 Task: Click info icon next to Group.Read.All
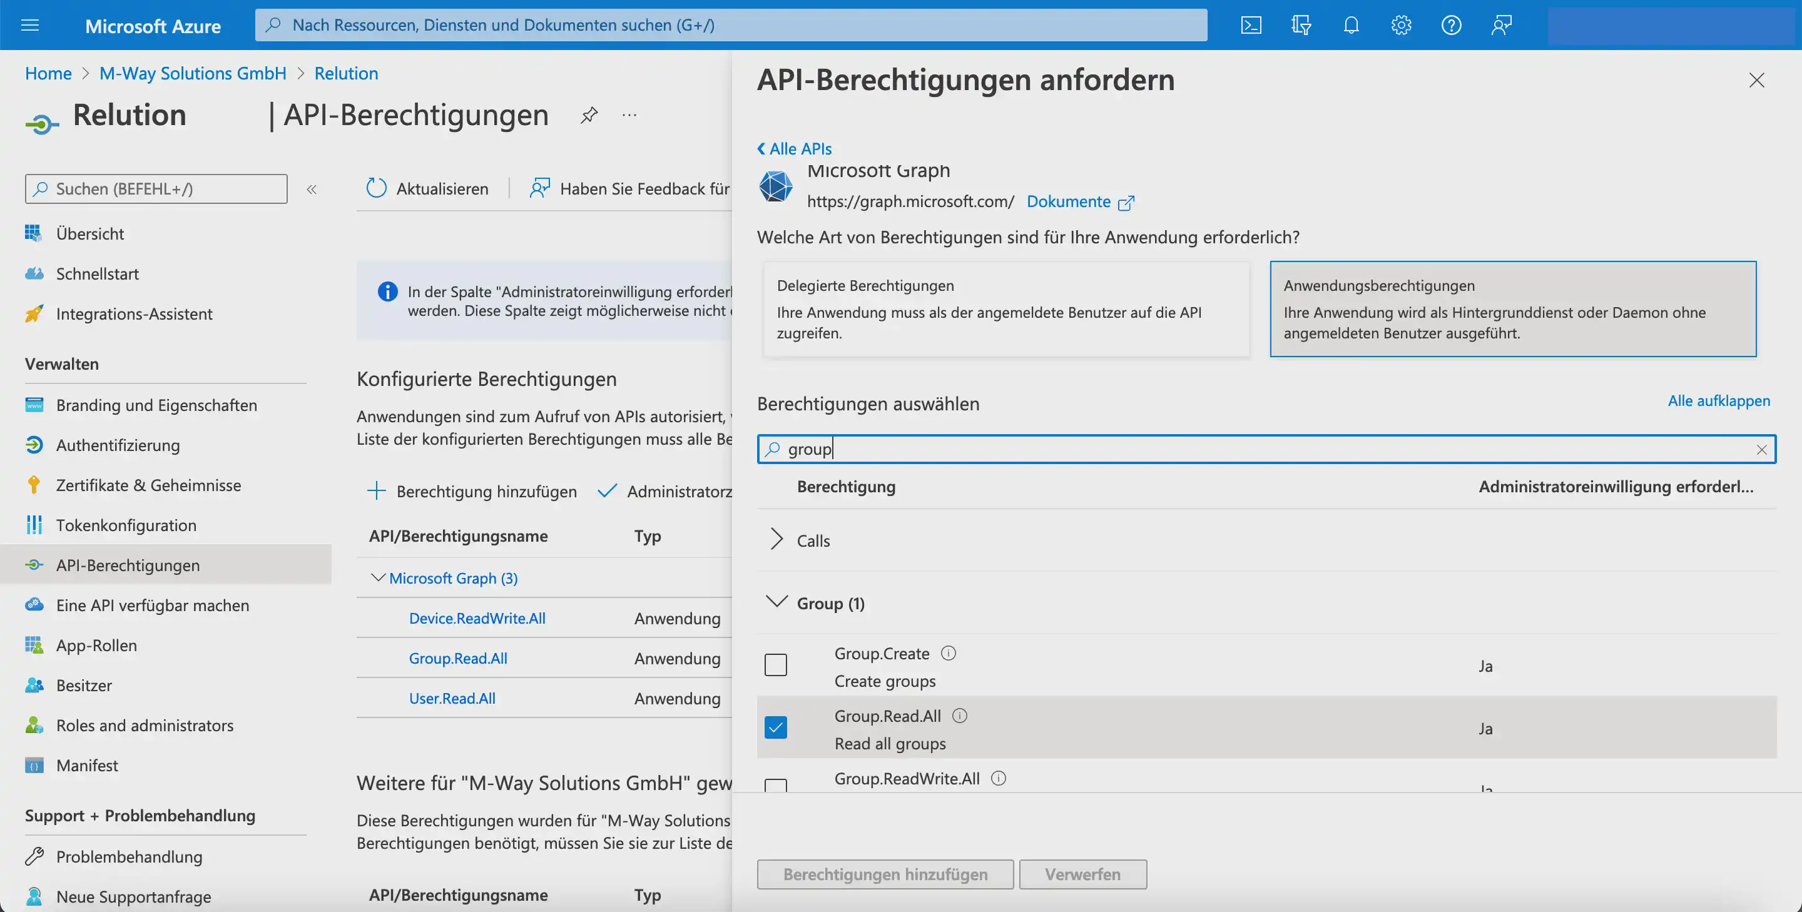(x=960, y=716)
